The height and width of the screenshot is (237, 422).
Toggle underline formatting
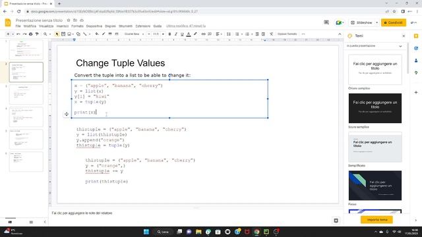182,34
